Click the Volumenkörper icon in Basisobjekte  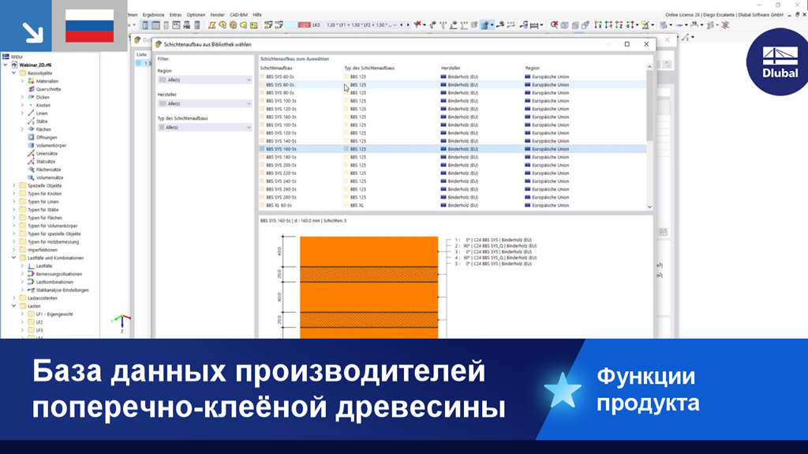32,145
